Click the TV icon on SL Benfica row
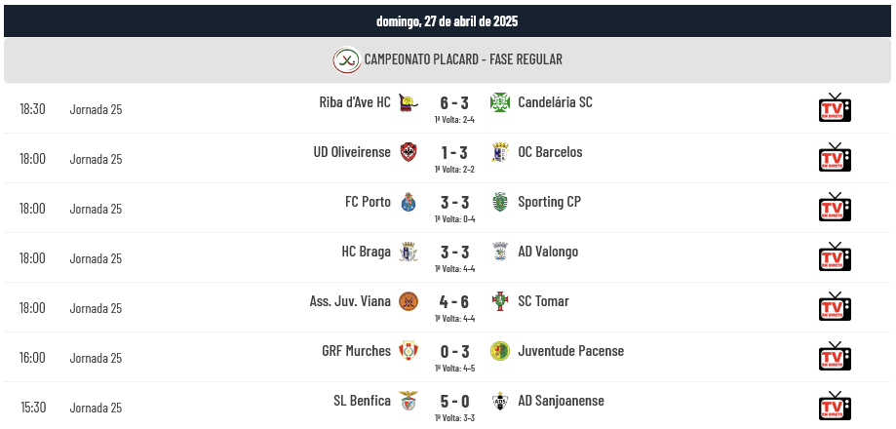Screen dimensions: 896x429 pos(835,406)
